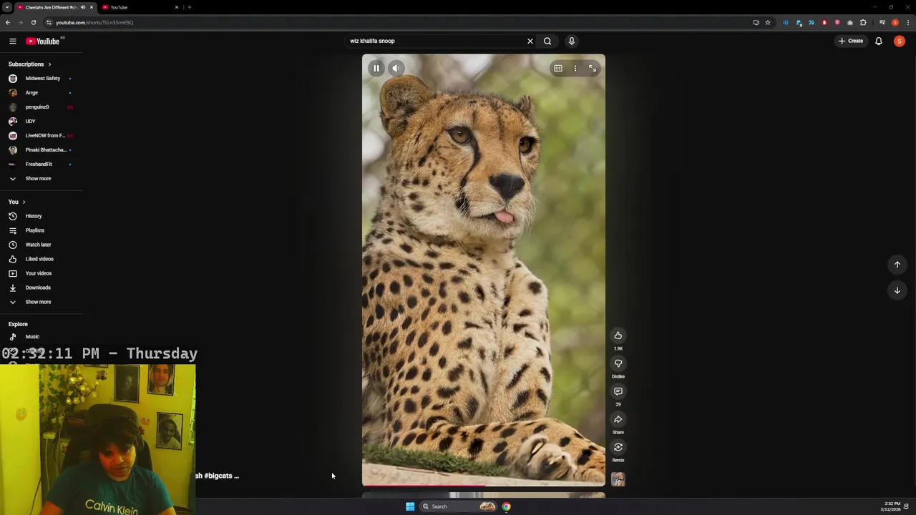Open the Create menu

coord(851,41)
